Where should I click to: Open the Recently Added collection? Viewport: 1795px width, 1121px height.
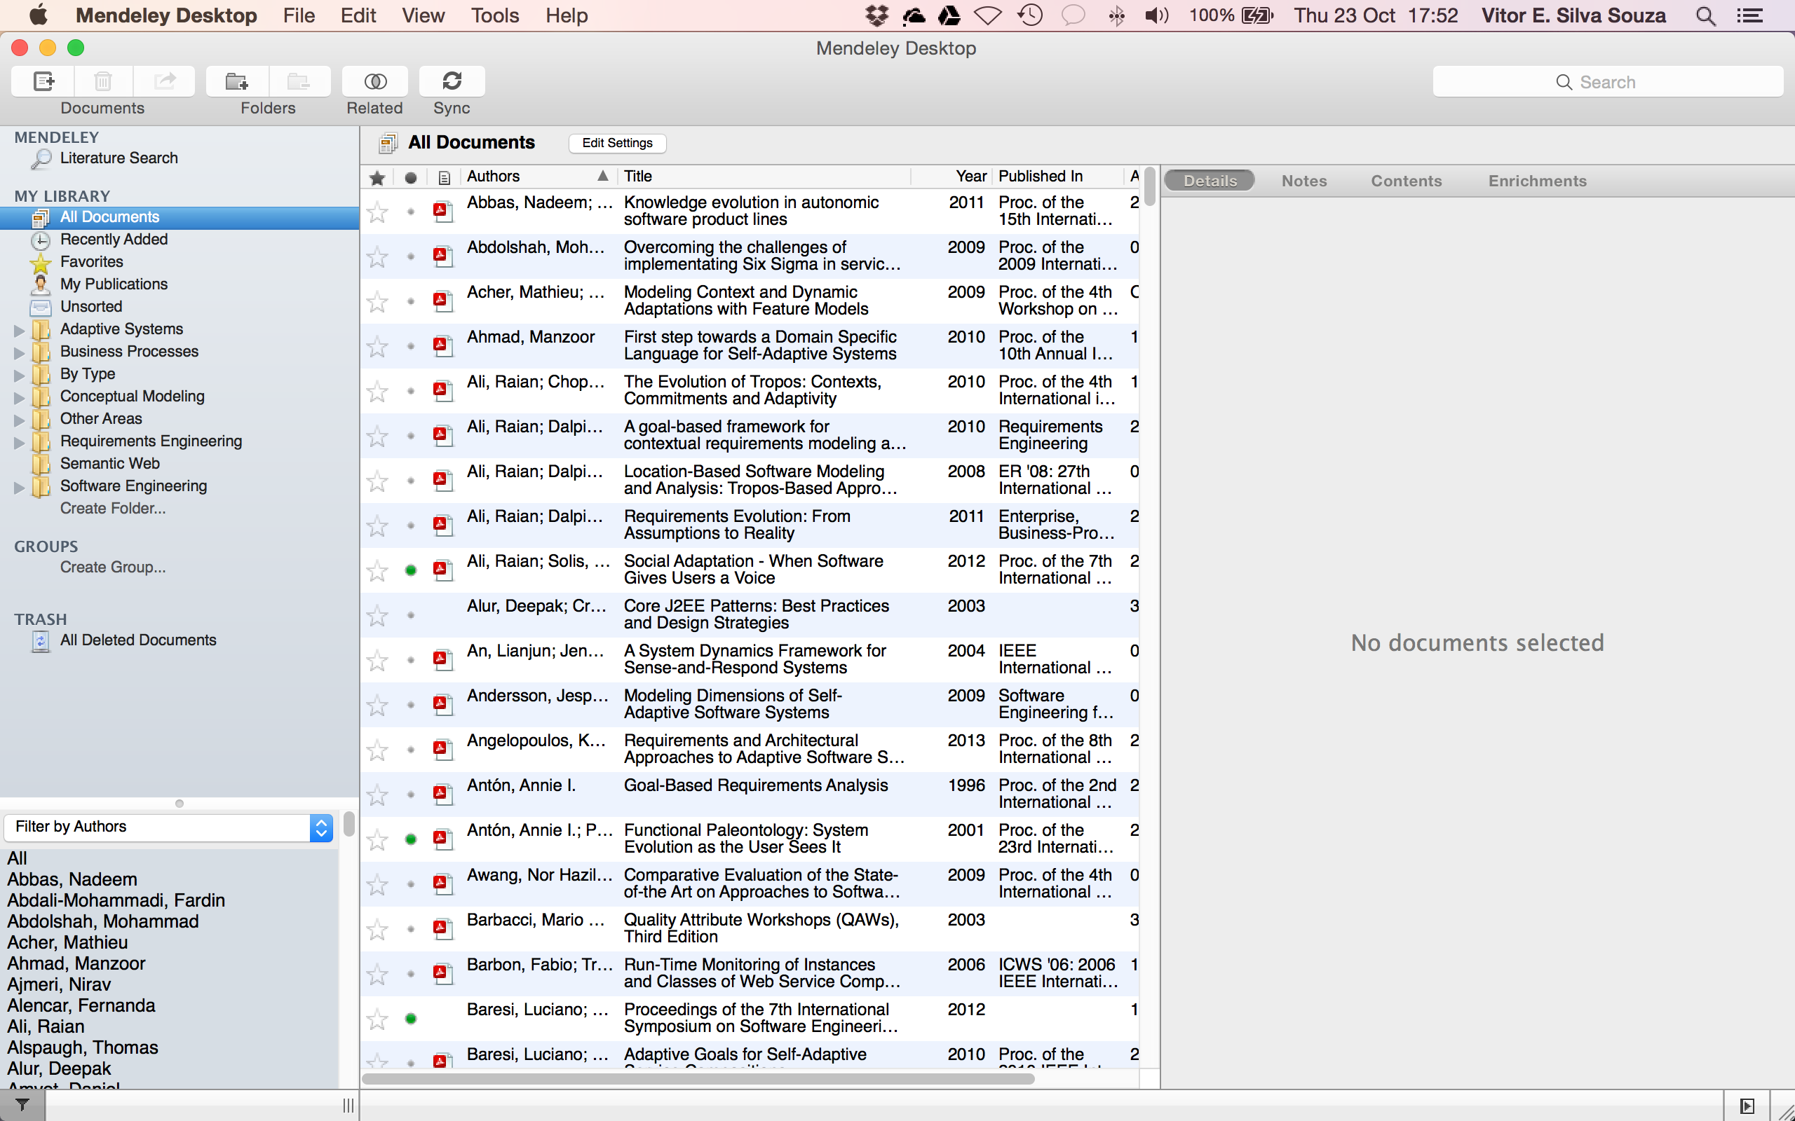click(114, 240)
